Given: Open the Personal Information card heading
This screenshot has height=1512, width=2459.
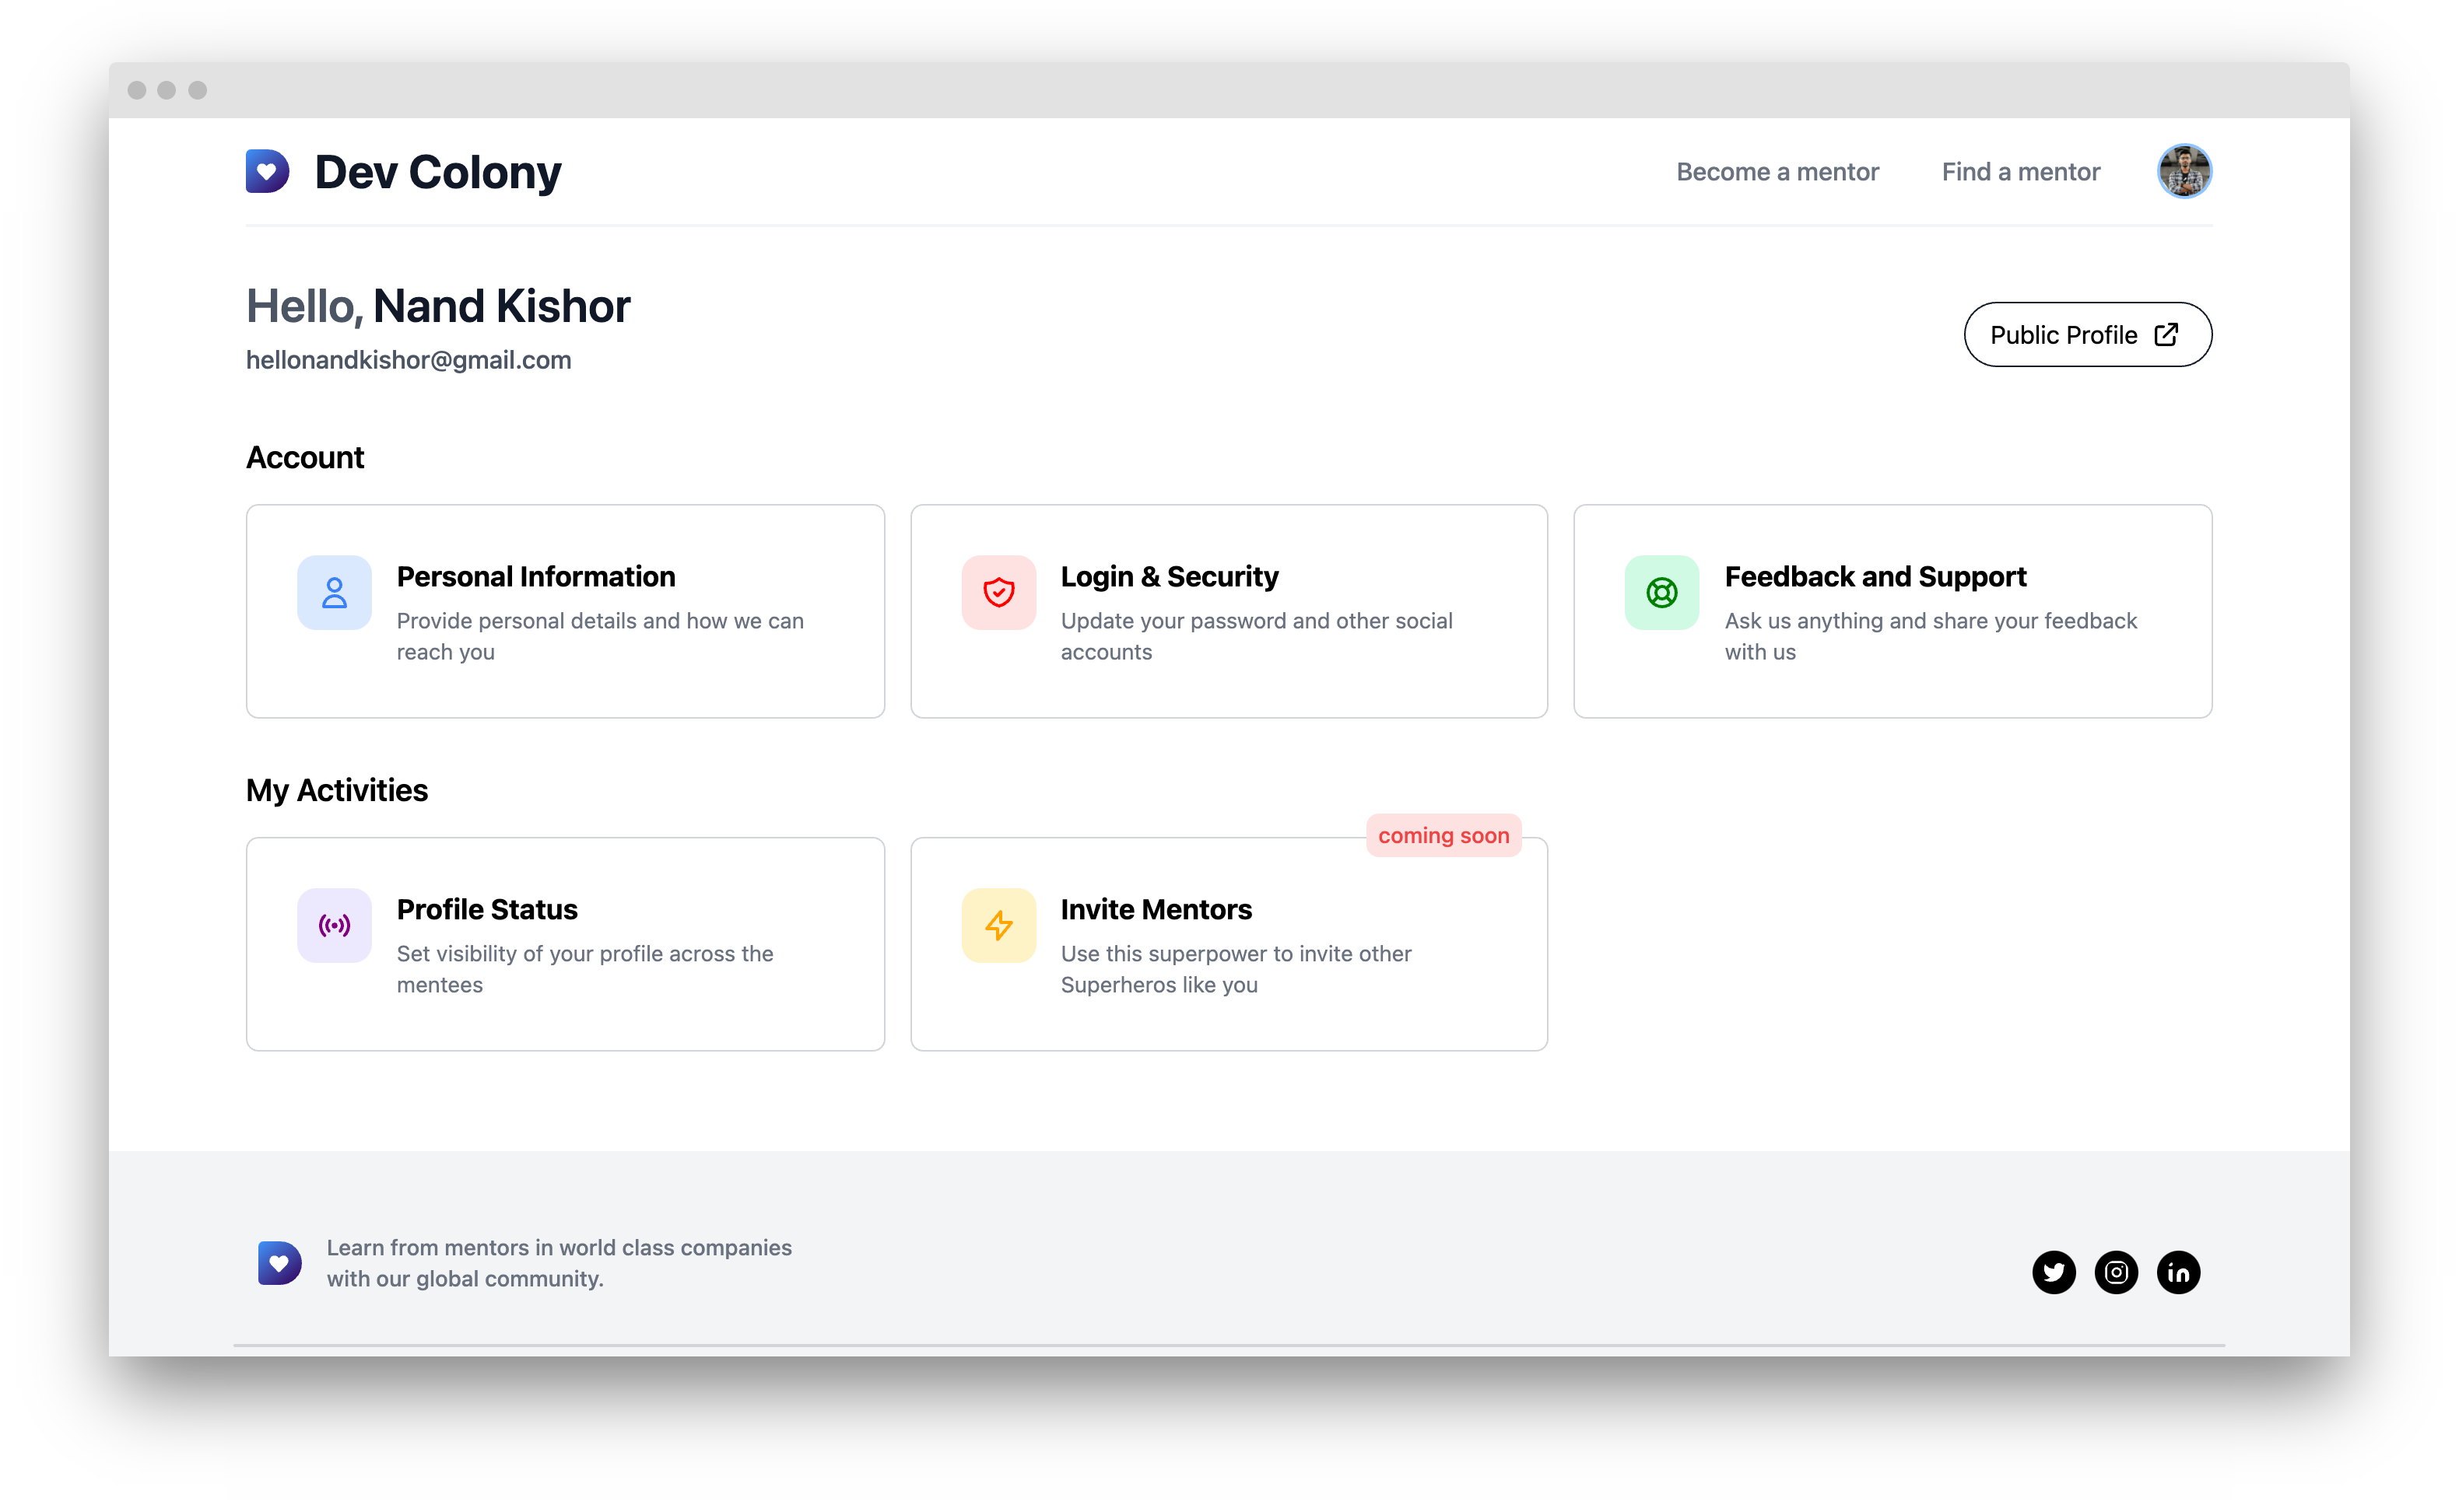Looking at the screenshot, I should click(x=535, y=577).
